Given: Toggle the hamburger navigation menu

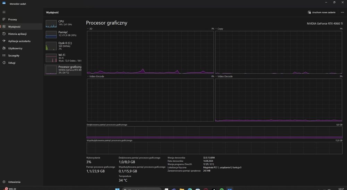Looking at the screenshot, I should click(4, 12).
